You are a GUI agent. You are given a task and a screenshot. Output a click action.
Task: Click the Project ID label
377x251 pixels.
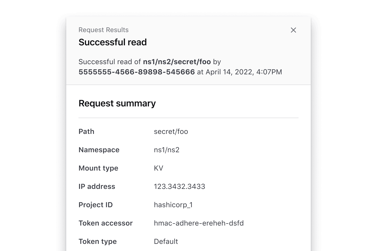96,205
